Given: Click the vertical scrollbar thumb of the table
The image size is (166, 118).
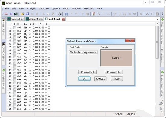Looking at the screenshot, I should tap(157, 42).
